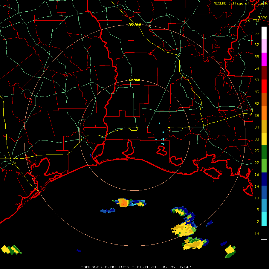This screenshot has width=269, height=269.
Task: Click the 22 legend value
Action: pyautogui.click(x=257, y=163)
